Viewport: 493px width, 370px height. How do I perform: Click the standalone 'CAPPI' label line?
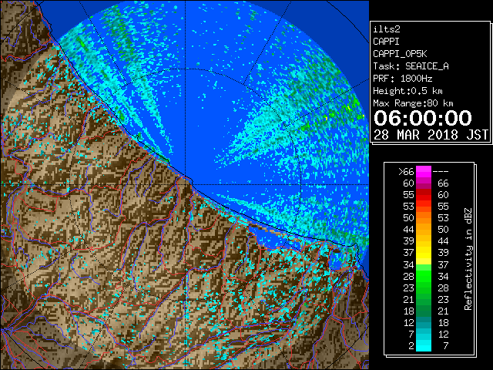tap(386, 42)
